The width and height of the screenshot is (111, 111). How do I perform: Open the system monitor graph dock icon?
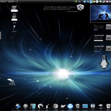pos(85,106)
